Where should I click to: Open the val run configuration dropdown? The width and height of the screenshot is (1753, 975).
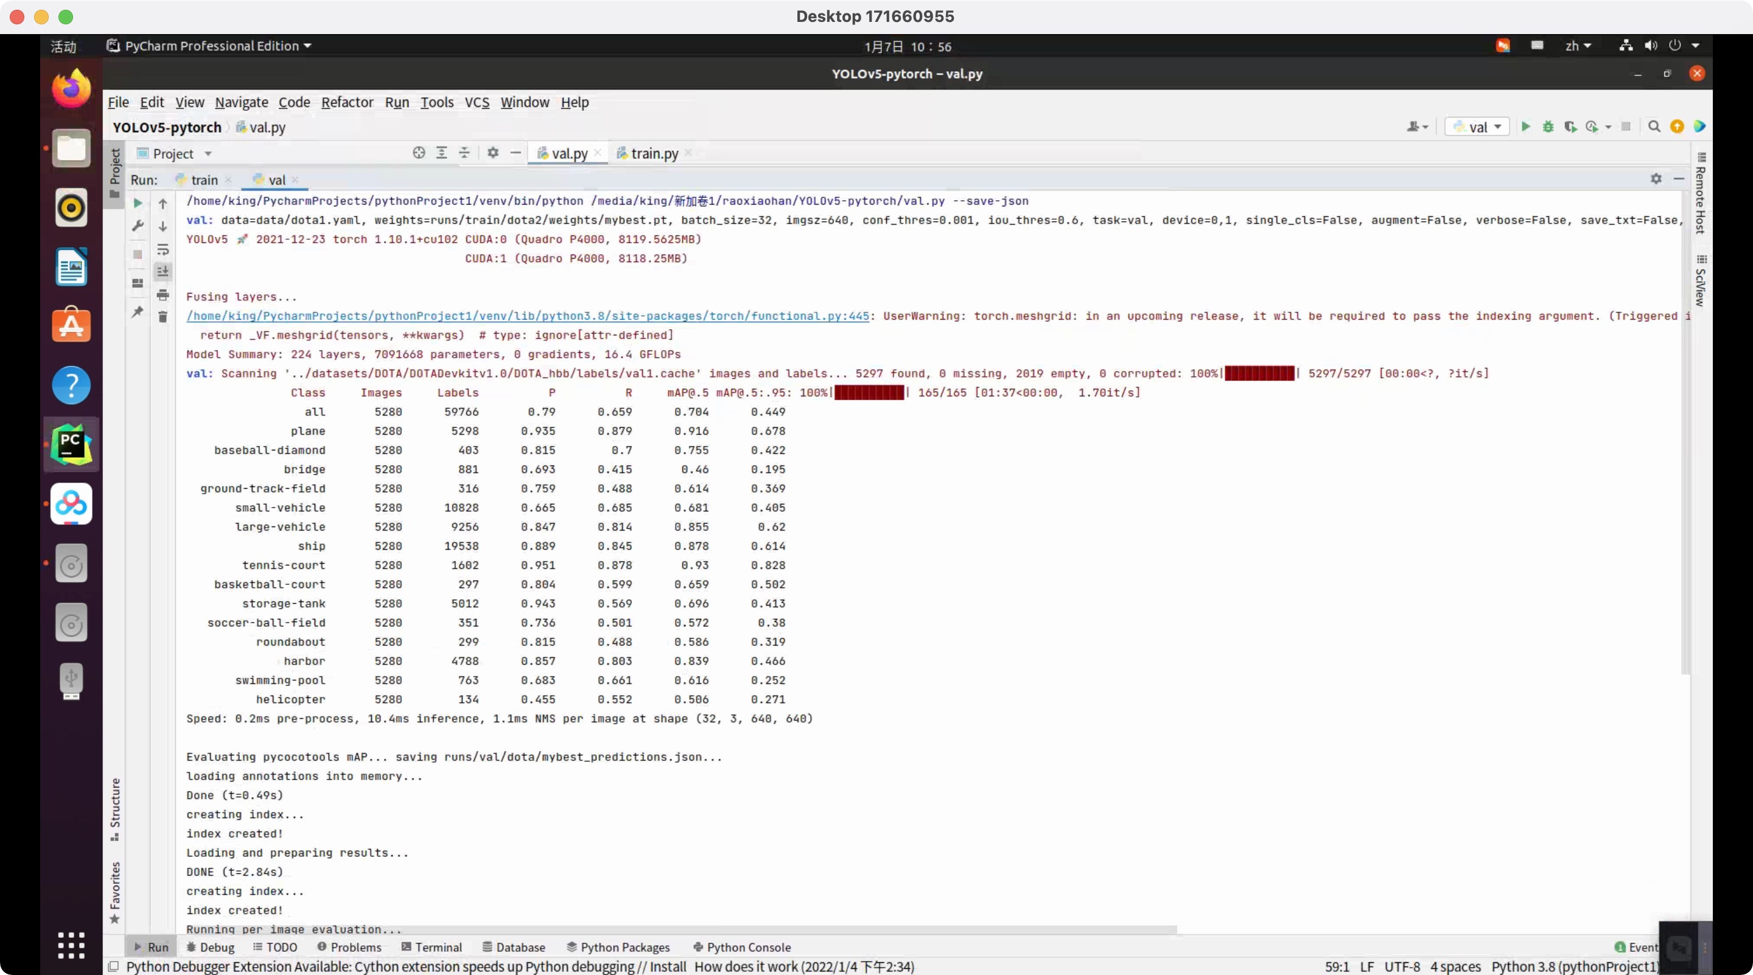(x=1477, y=127)
